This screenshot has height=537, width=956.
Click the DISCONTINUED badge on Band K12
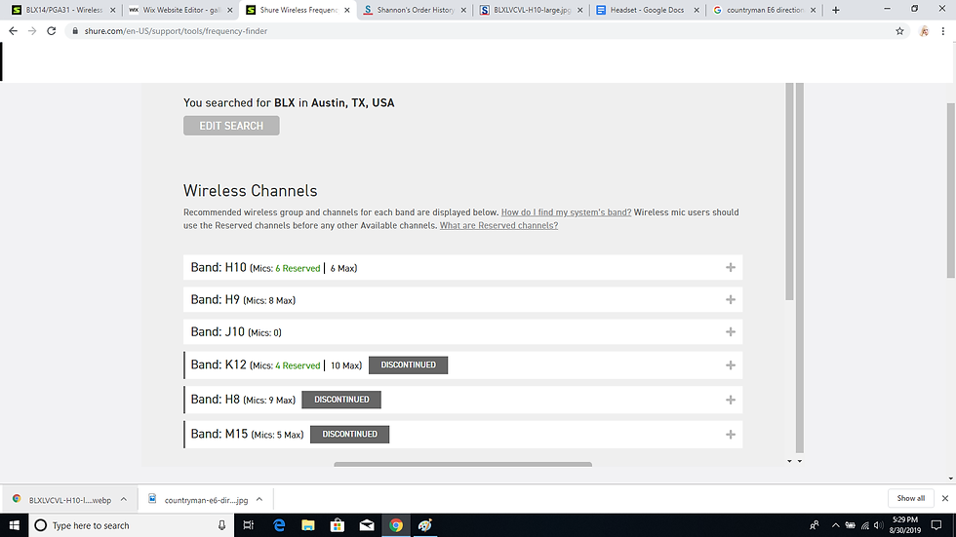408,365
